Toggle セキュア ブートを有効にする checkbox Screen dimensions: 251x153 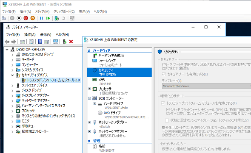tap(164, 74)
